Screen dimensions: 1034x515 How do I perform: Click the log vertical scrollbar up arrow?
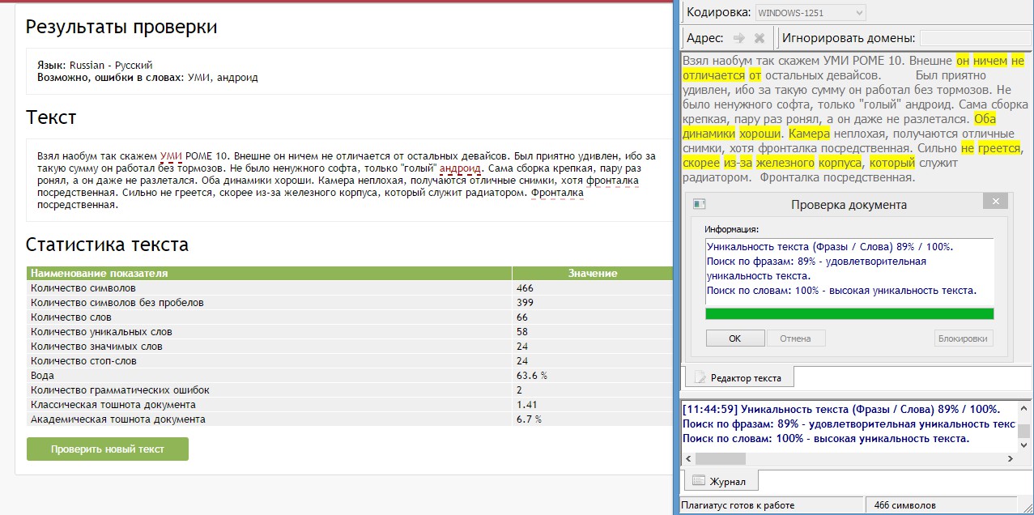(x=1024, y=408)
